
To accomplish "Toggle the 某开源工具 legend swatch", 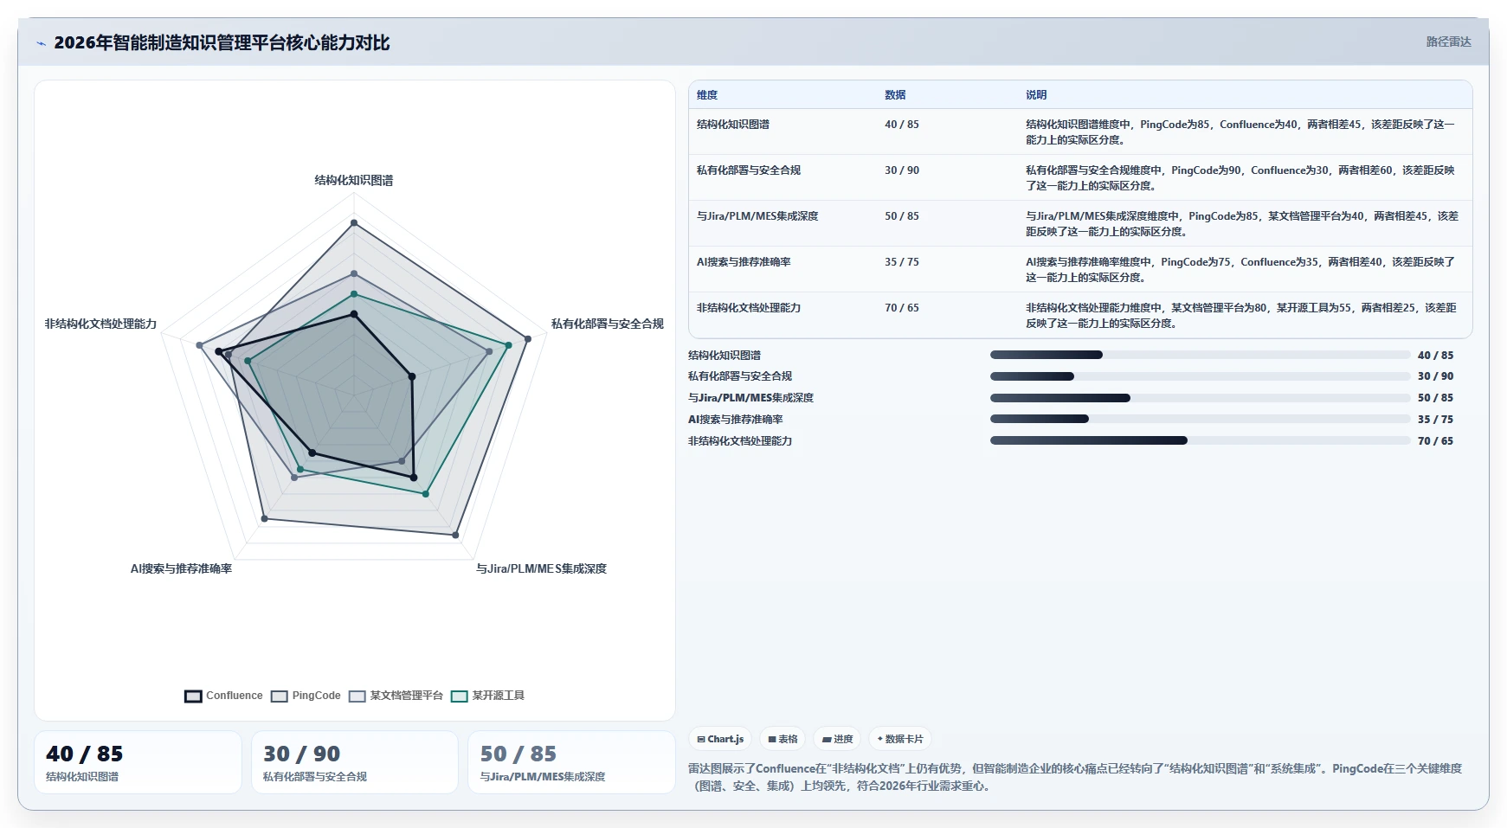I will [460, 696].
